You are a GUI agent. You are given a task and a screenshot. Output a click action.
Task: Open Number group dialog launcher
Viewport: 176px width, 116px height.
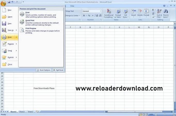101,20
